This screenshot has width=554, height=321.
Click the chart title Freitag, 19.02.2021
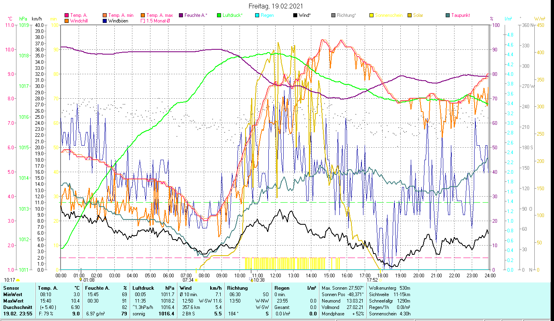(x=276, y=6)
